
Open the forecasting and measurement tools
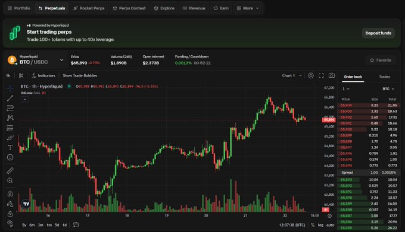(10, 128)
